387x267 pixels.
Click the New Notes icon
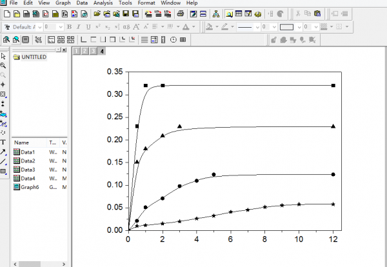pyautogui.click(x=84, y=14)
